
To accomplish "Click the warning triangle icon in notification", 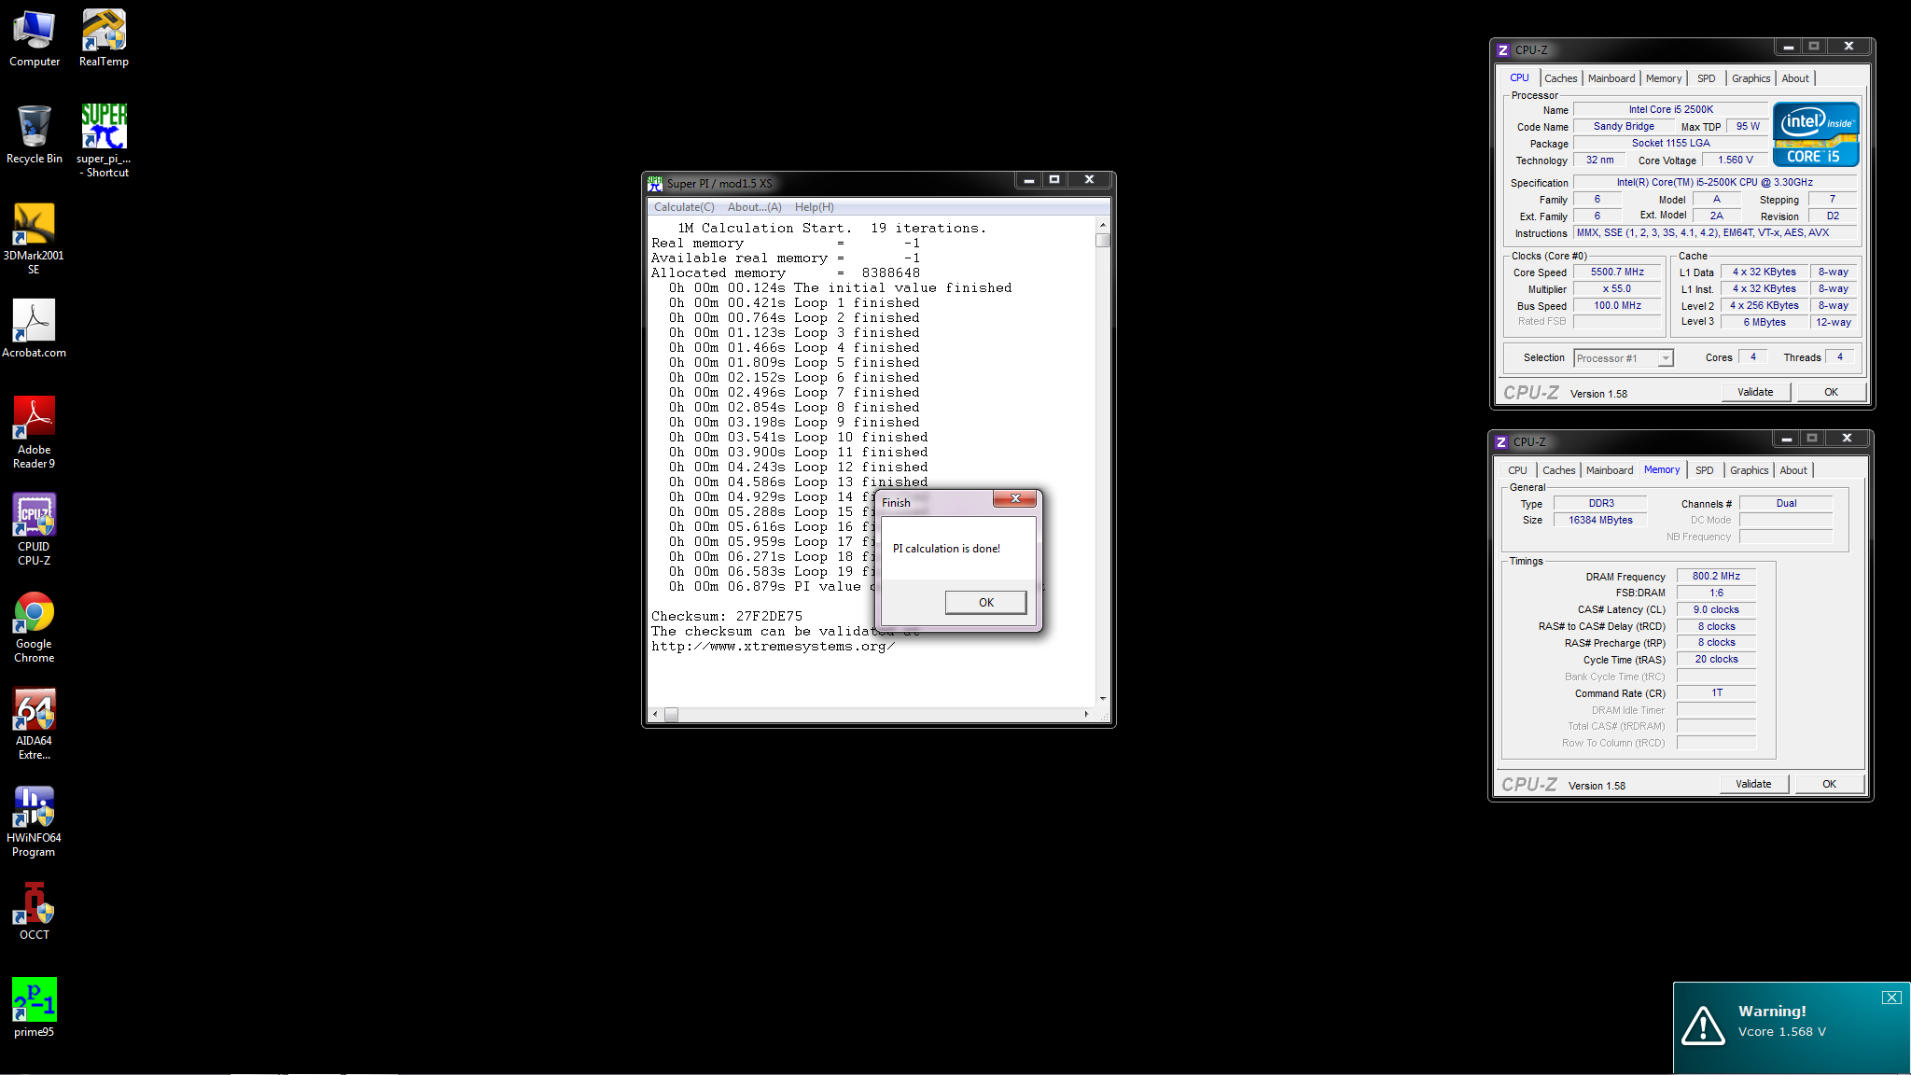I will point(1703,1025).
